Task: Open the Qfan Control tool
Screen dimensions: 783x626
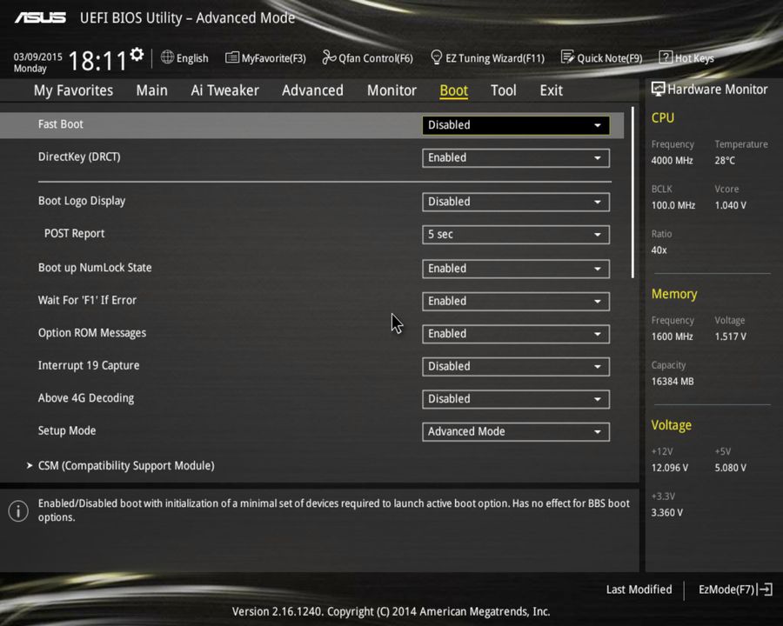Action: coord(367,57)
